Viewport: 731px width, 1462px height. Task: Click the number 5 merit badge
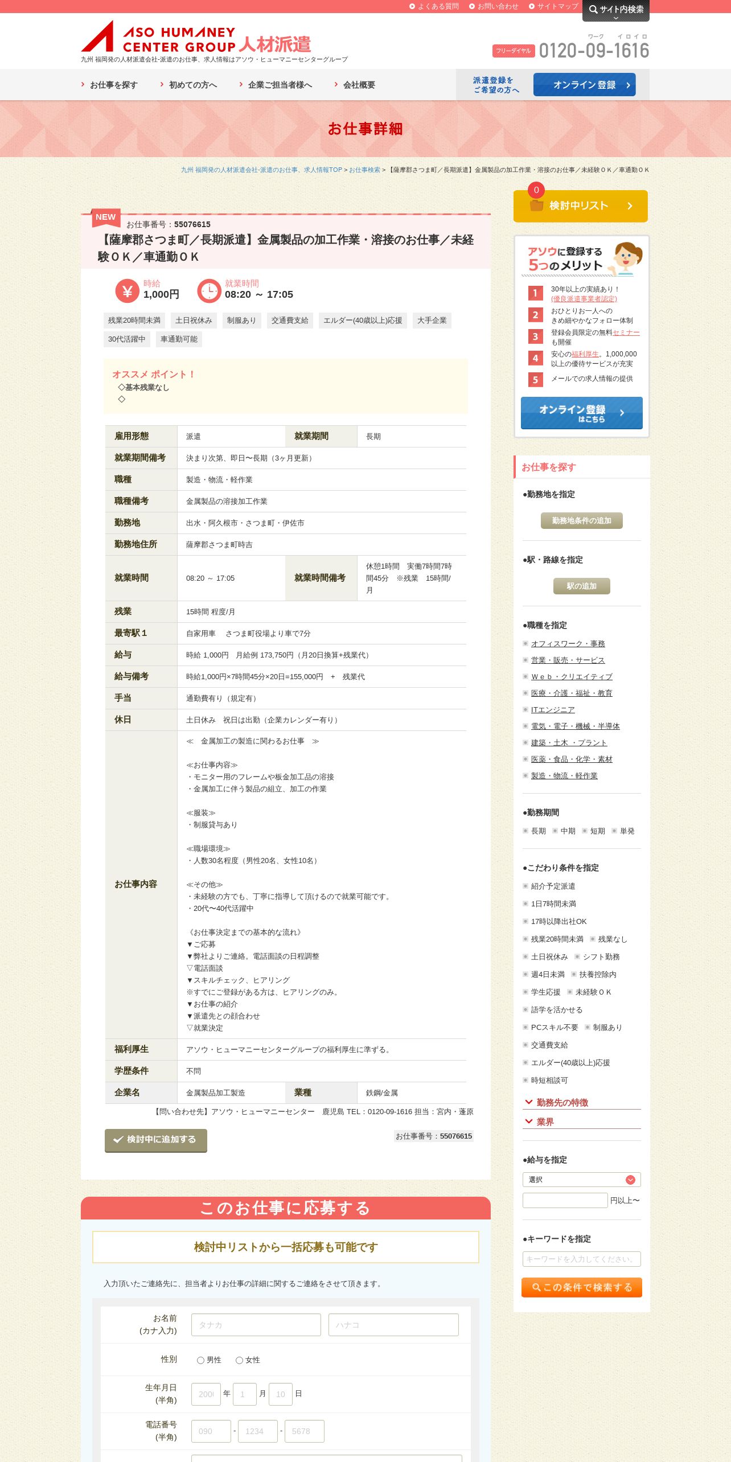(535, 380)
